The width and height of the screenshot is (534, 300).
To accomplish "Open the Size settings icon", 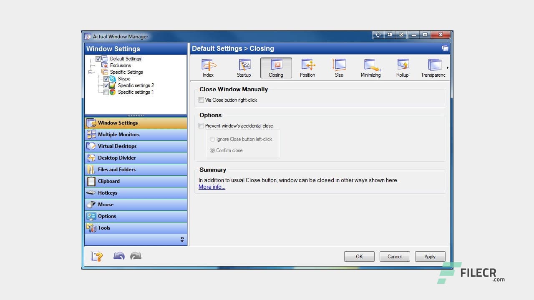I will click(339, 67).
